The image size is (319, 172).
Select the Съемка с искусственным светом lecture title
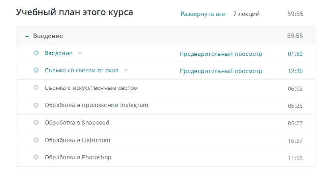(x=91, y=88)
